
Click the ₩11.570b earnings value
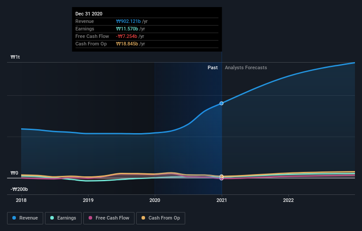(127, 29)
